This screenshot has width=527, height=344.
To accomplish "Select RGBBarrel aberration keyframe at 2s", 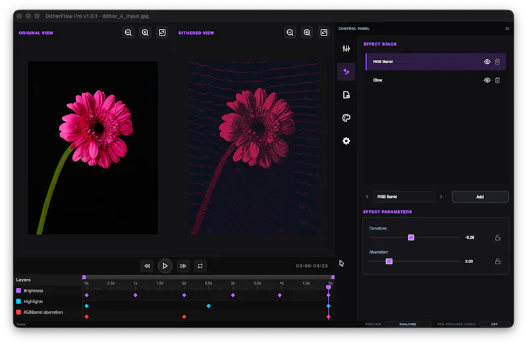I will click(x=184, y=317).
